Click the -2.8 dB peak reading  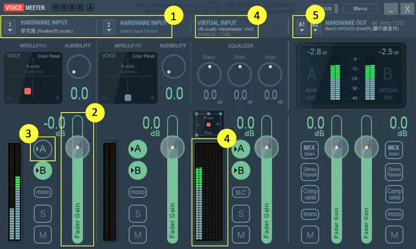point(316,52)
